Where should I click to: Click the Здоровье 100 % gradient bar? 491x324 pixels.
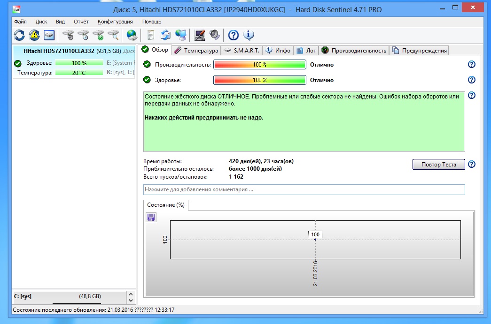259,80
